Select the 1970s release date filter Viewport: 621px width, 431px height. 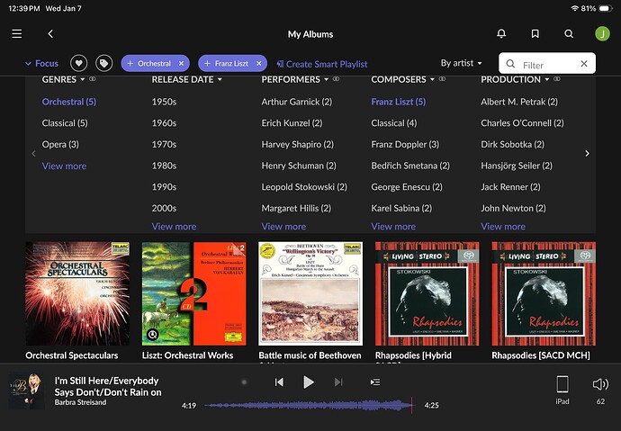coord(165,144)
